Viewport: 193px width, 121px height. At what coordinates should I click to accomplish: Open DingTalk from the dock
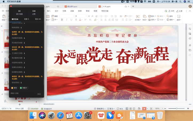click(x=110, y=115)
